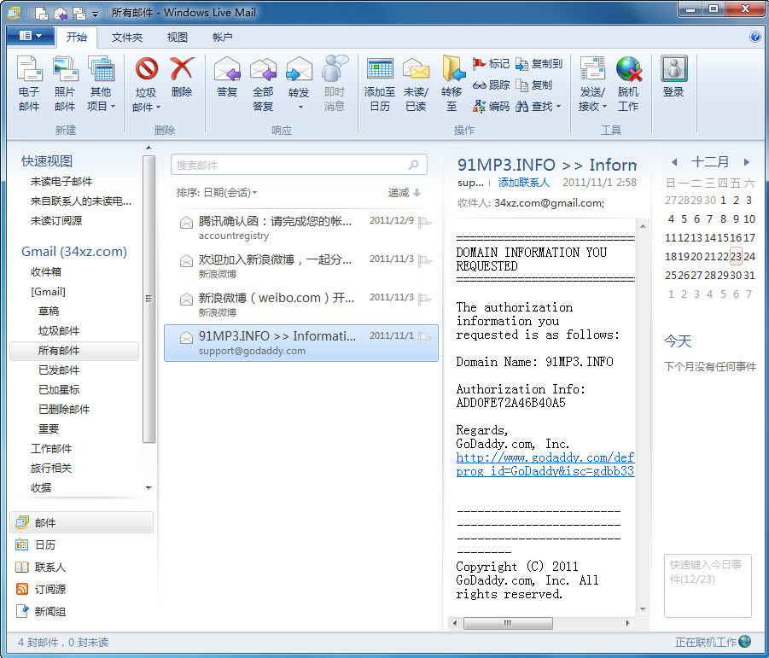Go to previous month in calendar
Screen dimensions: 769x658
(674, 162)
